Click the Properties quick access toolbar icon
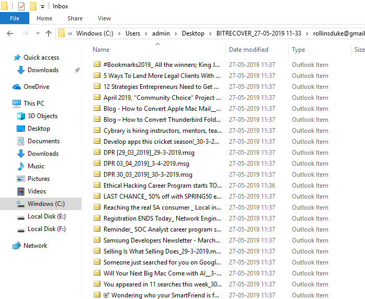This screenshot has width=365, height=299. point(21,6)
